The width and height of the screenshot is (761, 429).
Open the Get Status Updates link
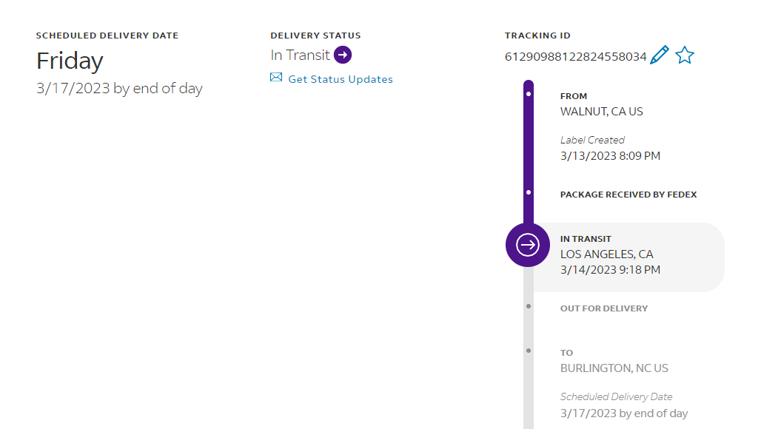(341, 79)
